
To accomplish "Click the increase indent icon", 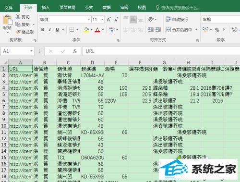I will click(x=158, y=29).
